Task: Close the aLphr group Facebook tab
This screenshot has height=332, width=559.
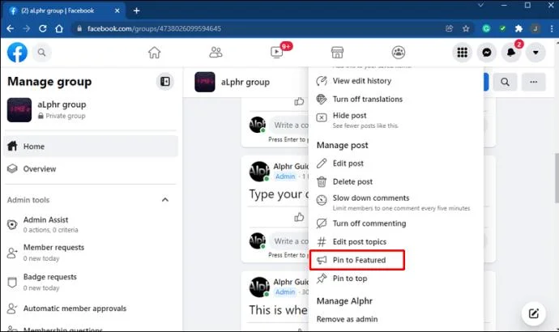Action: coord(117,11)
